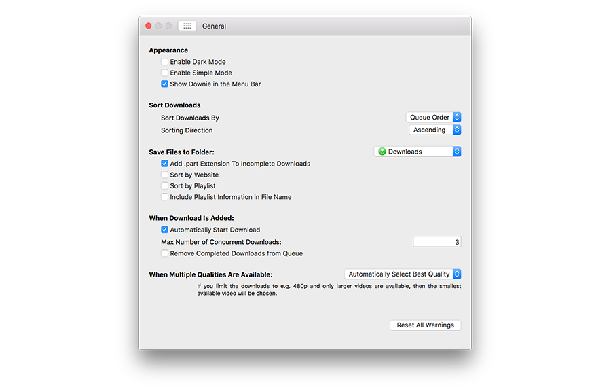611x390 pixels.
Task: Enable Dark Mode checkbox
Action: pyautogui.click(x=164, y=62)
